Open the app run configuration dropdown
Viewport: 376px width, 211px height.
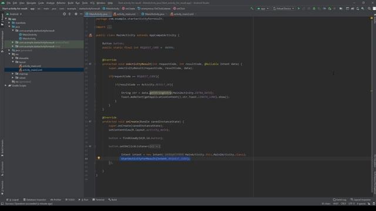263,8
